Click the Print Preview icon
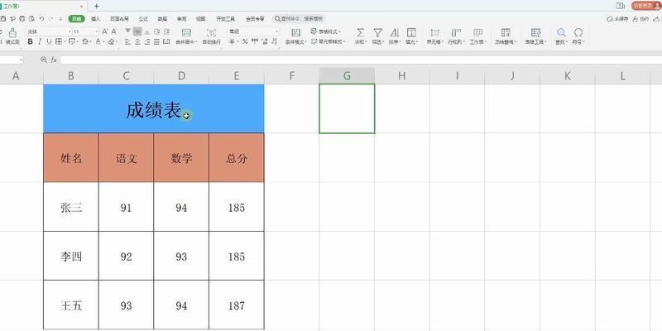 31,19
